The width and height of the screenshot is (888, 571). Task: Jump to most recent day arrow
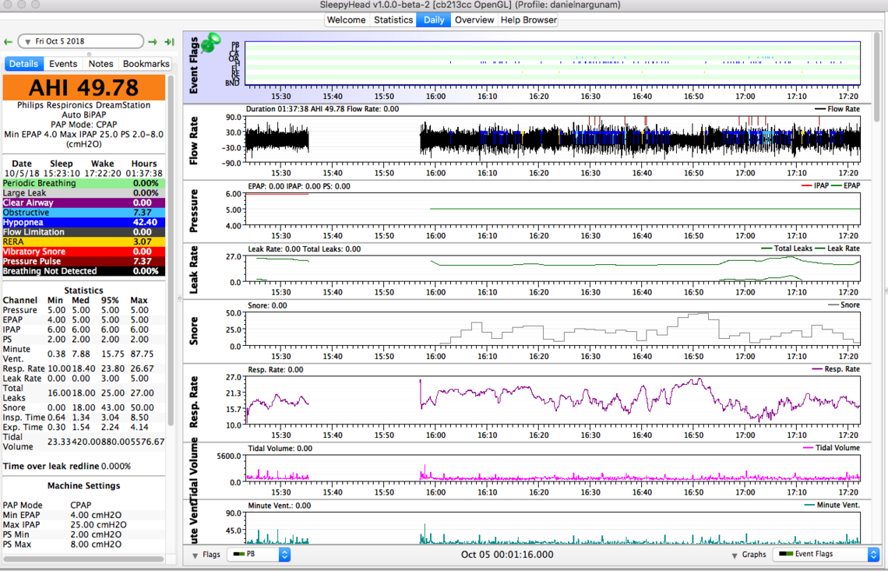pos(169,41)
